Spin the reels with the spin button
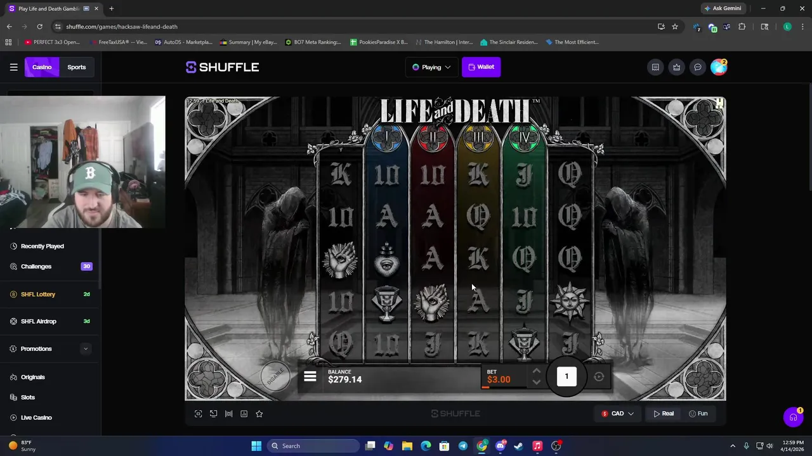The height and width of the screenshot is (456, 812). (566, 376)
